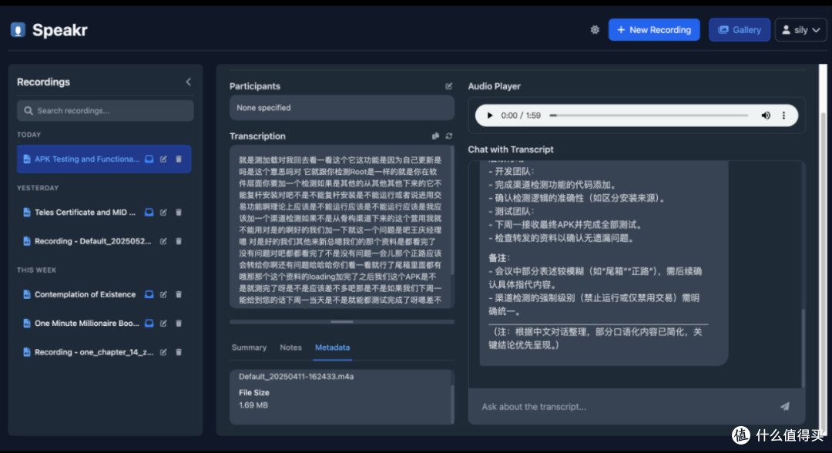Edit the Recording - one_chapter_14 entry
Screen dimensions: 832x453
click(x=163, y=352)
